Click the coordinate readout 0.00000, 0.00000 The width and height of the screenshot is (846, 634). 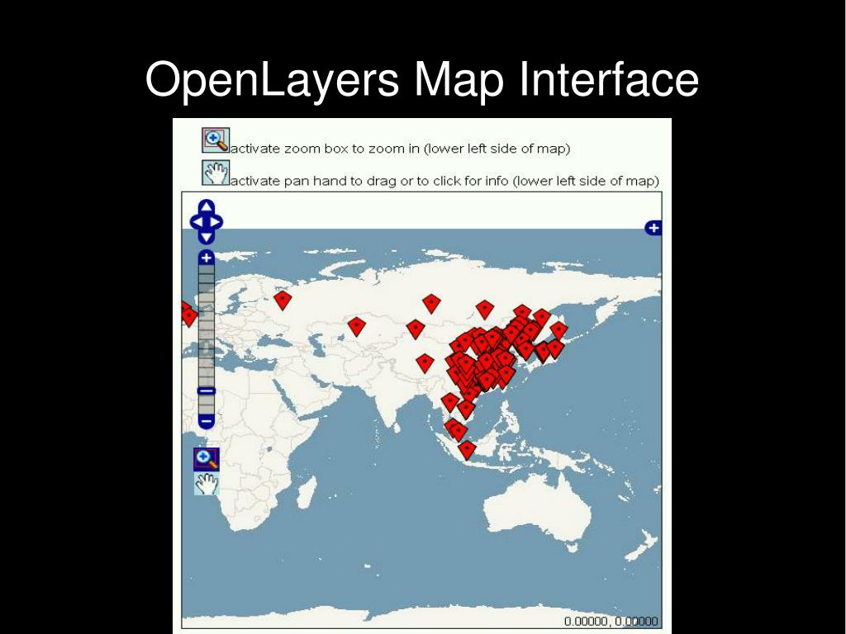click(611, 621)
